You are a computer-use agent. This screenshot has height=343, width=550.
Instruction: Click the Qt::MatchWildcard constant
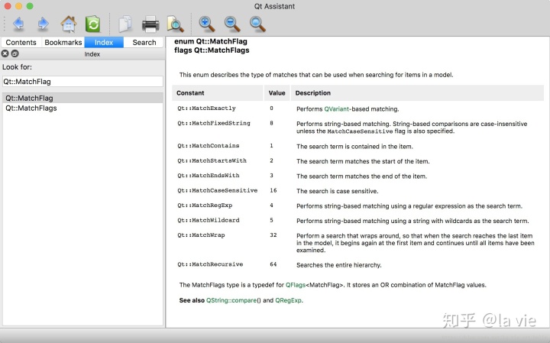tap(208, 220)
